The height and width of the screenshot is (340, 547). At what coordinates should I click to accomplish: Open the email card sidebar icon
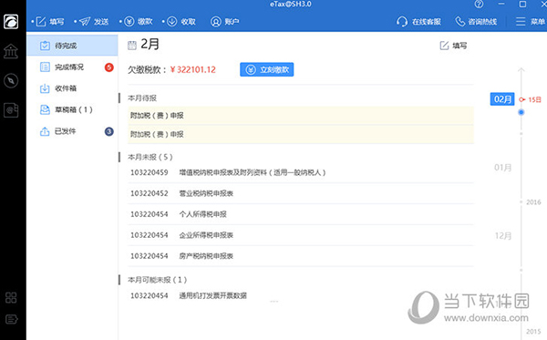(x=11, y=110)
